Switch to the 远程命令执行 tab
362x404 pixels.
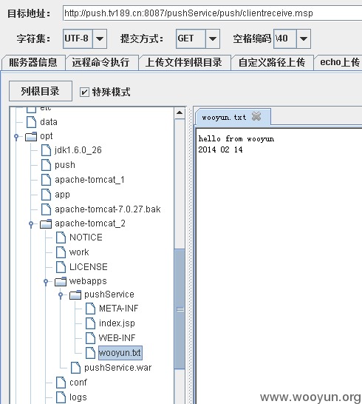coord(101,62)
